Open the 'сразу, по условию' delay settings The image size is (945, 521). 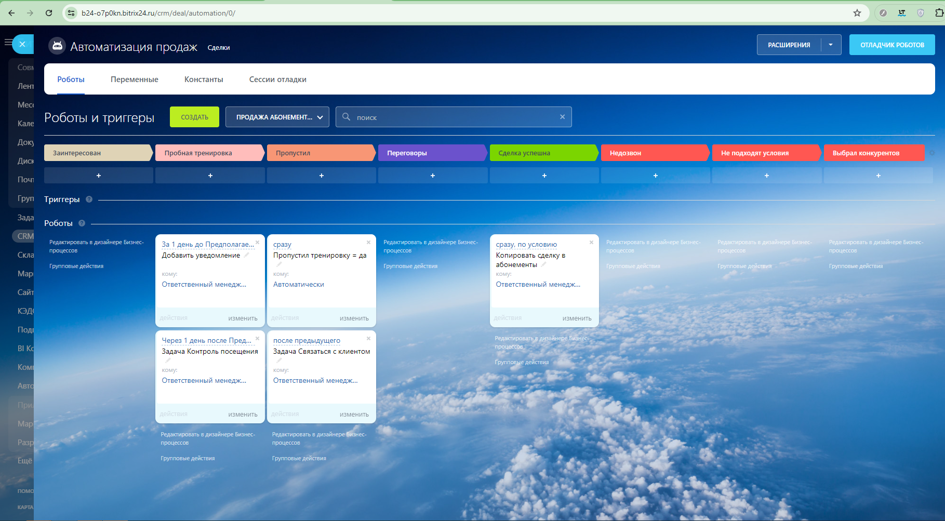point(526,245)
